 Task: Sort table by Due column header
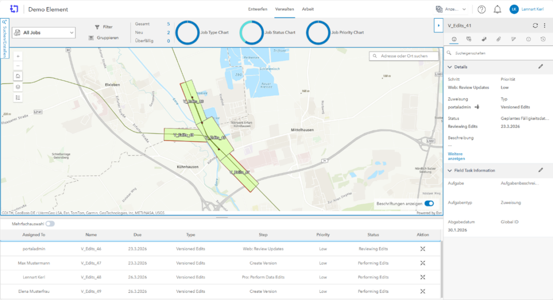138,235
